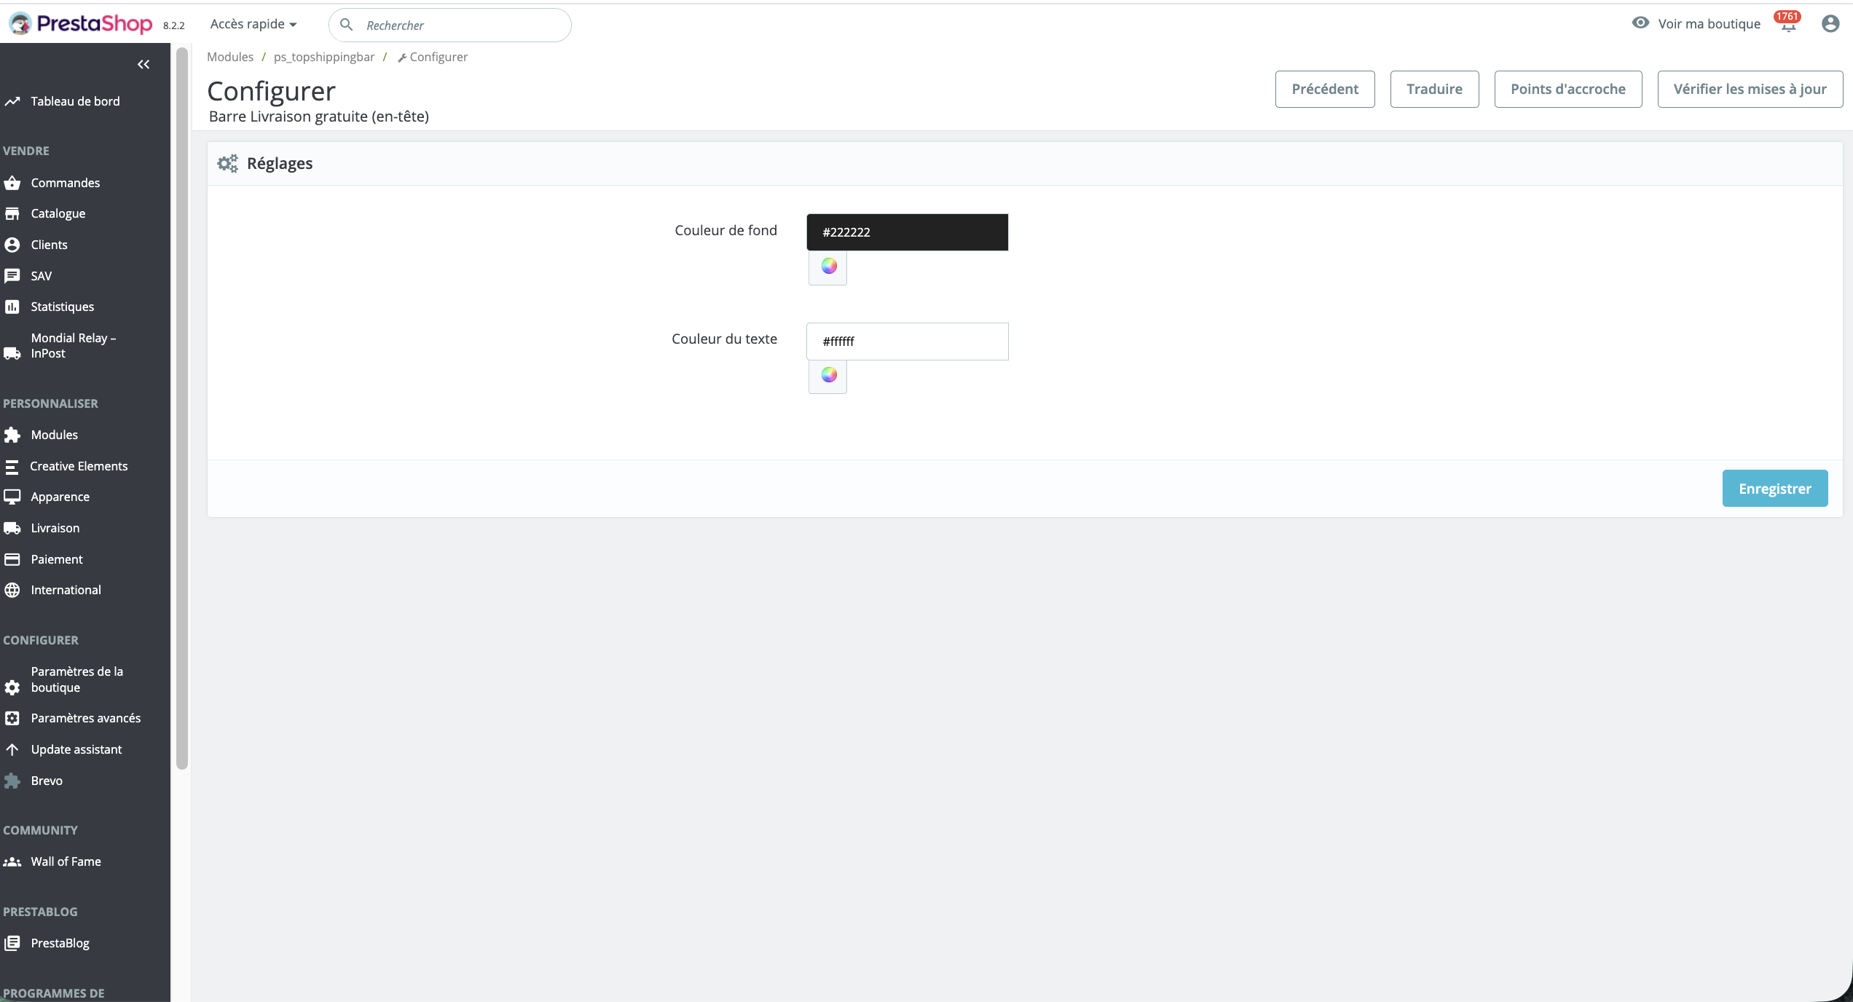
Task: Open the Accès rapide dropdown
Action: [x=253, y=23]
